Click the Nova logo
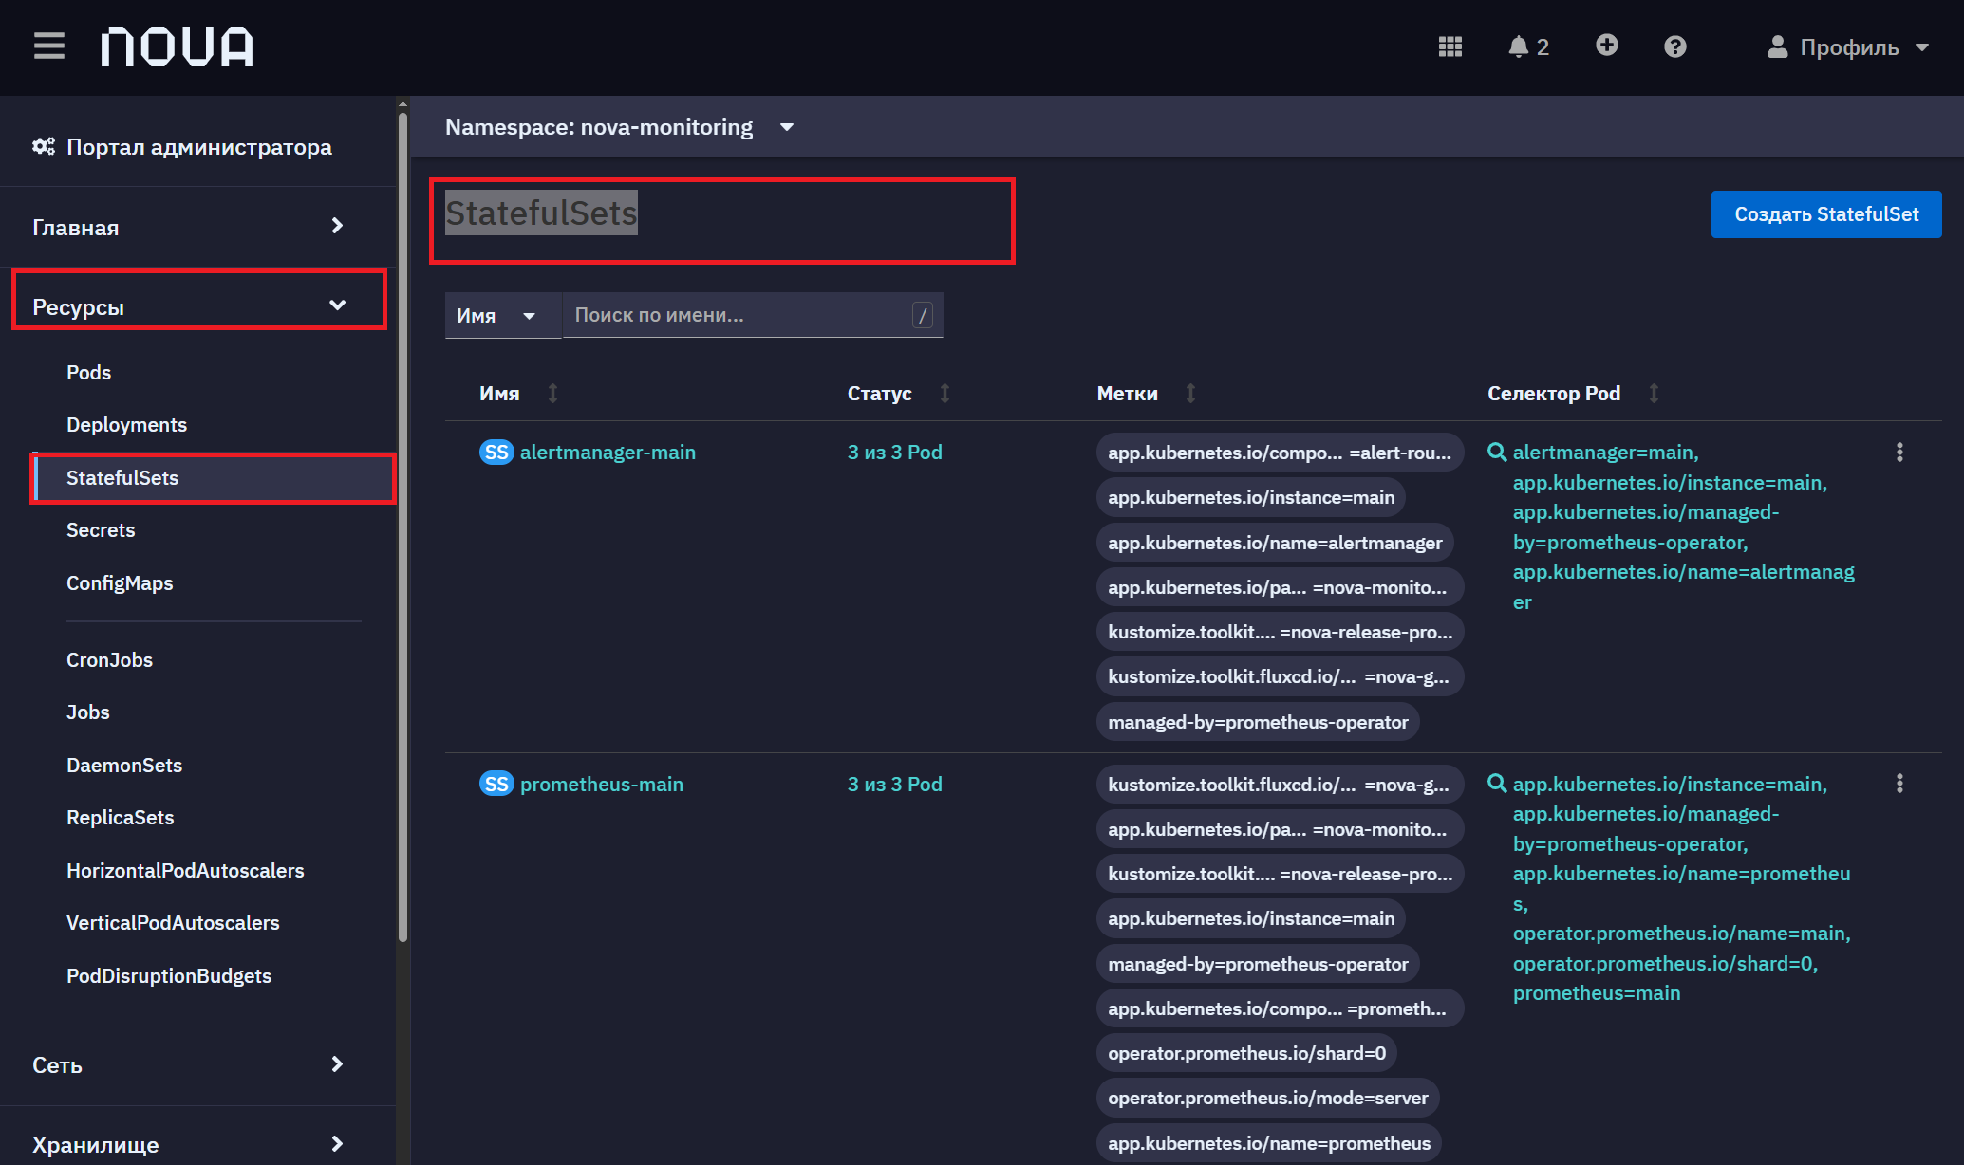The image size is (1964, 1165). [178, 46]
